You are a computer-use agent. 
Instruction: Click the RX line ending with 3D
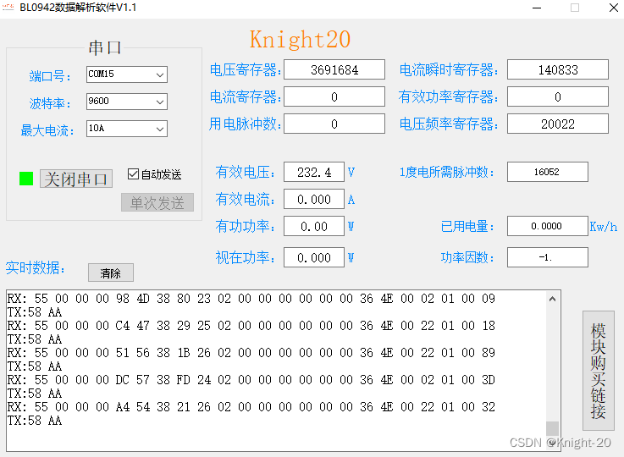251,380
